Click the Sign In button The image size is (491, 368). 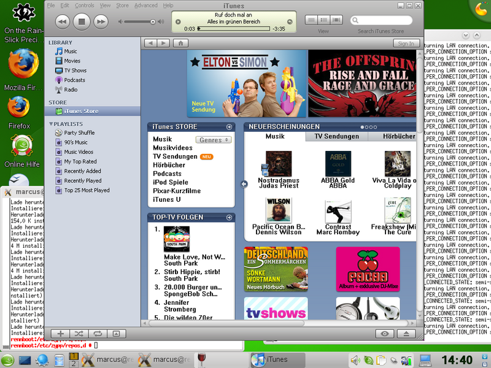click(x=406, y=44)
